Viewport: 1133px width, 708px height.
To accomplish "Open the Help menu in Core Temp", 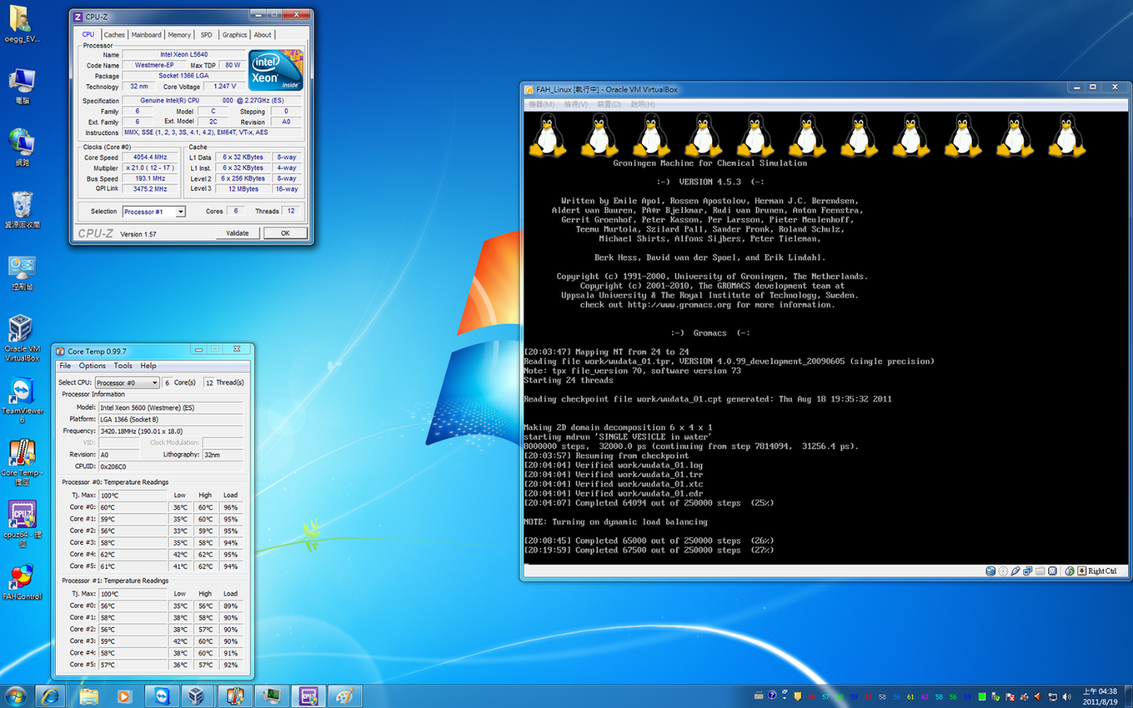I will (x=148, y=366).
